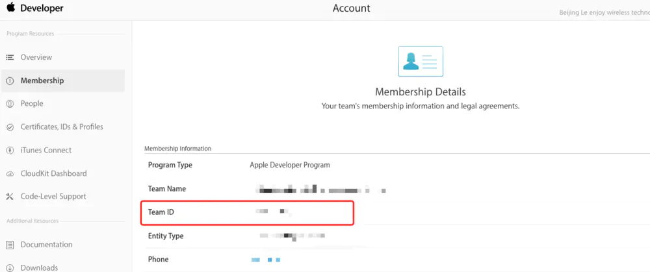Open the Beijing Le enjoy wireless account menu
The image size is (650, 272).
point(604,12)
